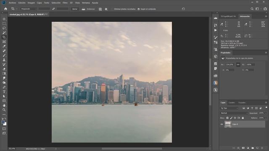Select the Rectangular Marquee tool
269x151 pixels.
click(x=4, y=23)
